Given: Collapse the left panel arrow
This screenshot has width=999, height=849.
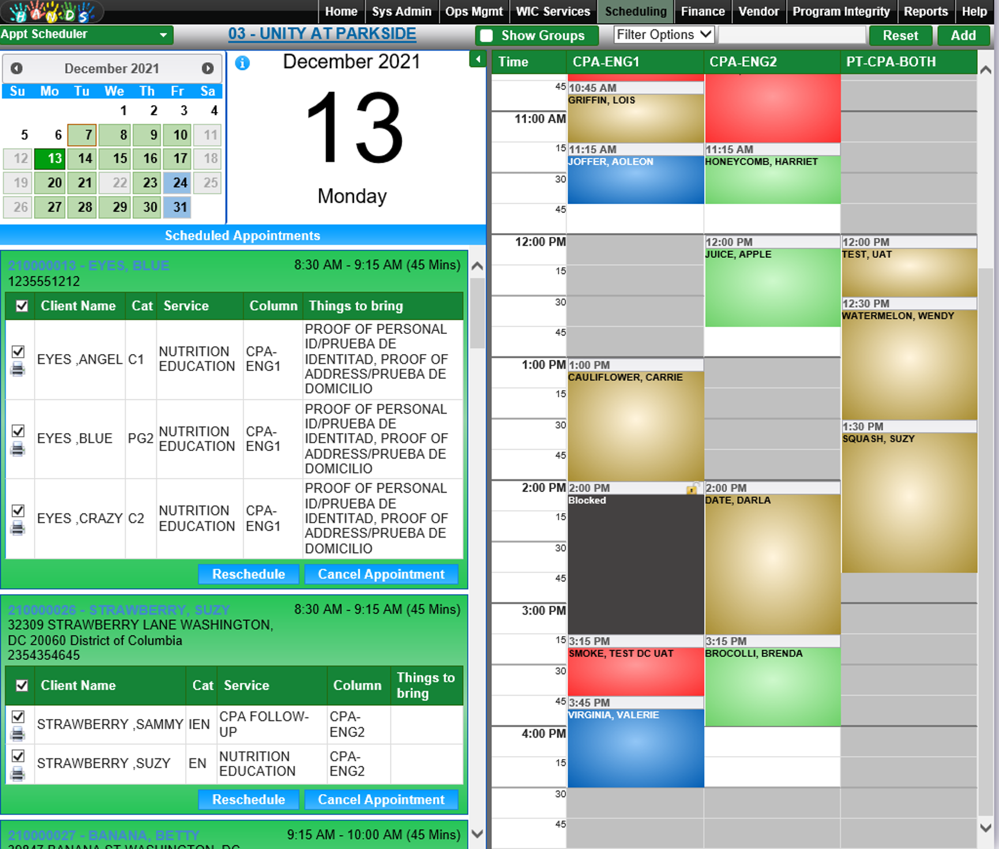Looking at the screenshot, I should 478,59.
